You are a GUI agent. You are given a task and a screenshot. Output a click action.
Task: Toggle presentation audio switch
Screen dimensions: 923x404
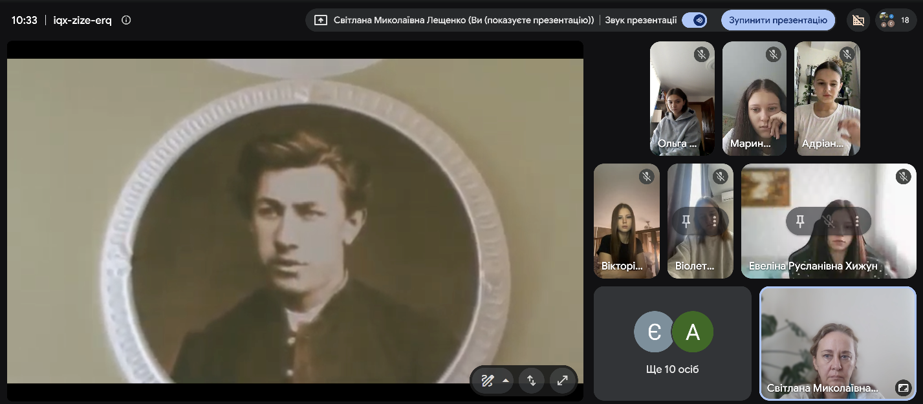click(x=694, y=20)
